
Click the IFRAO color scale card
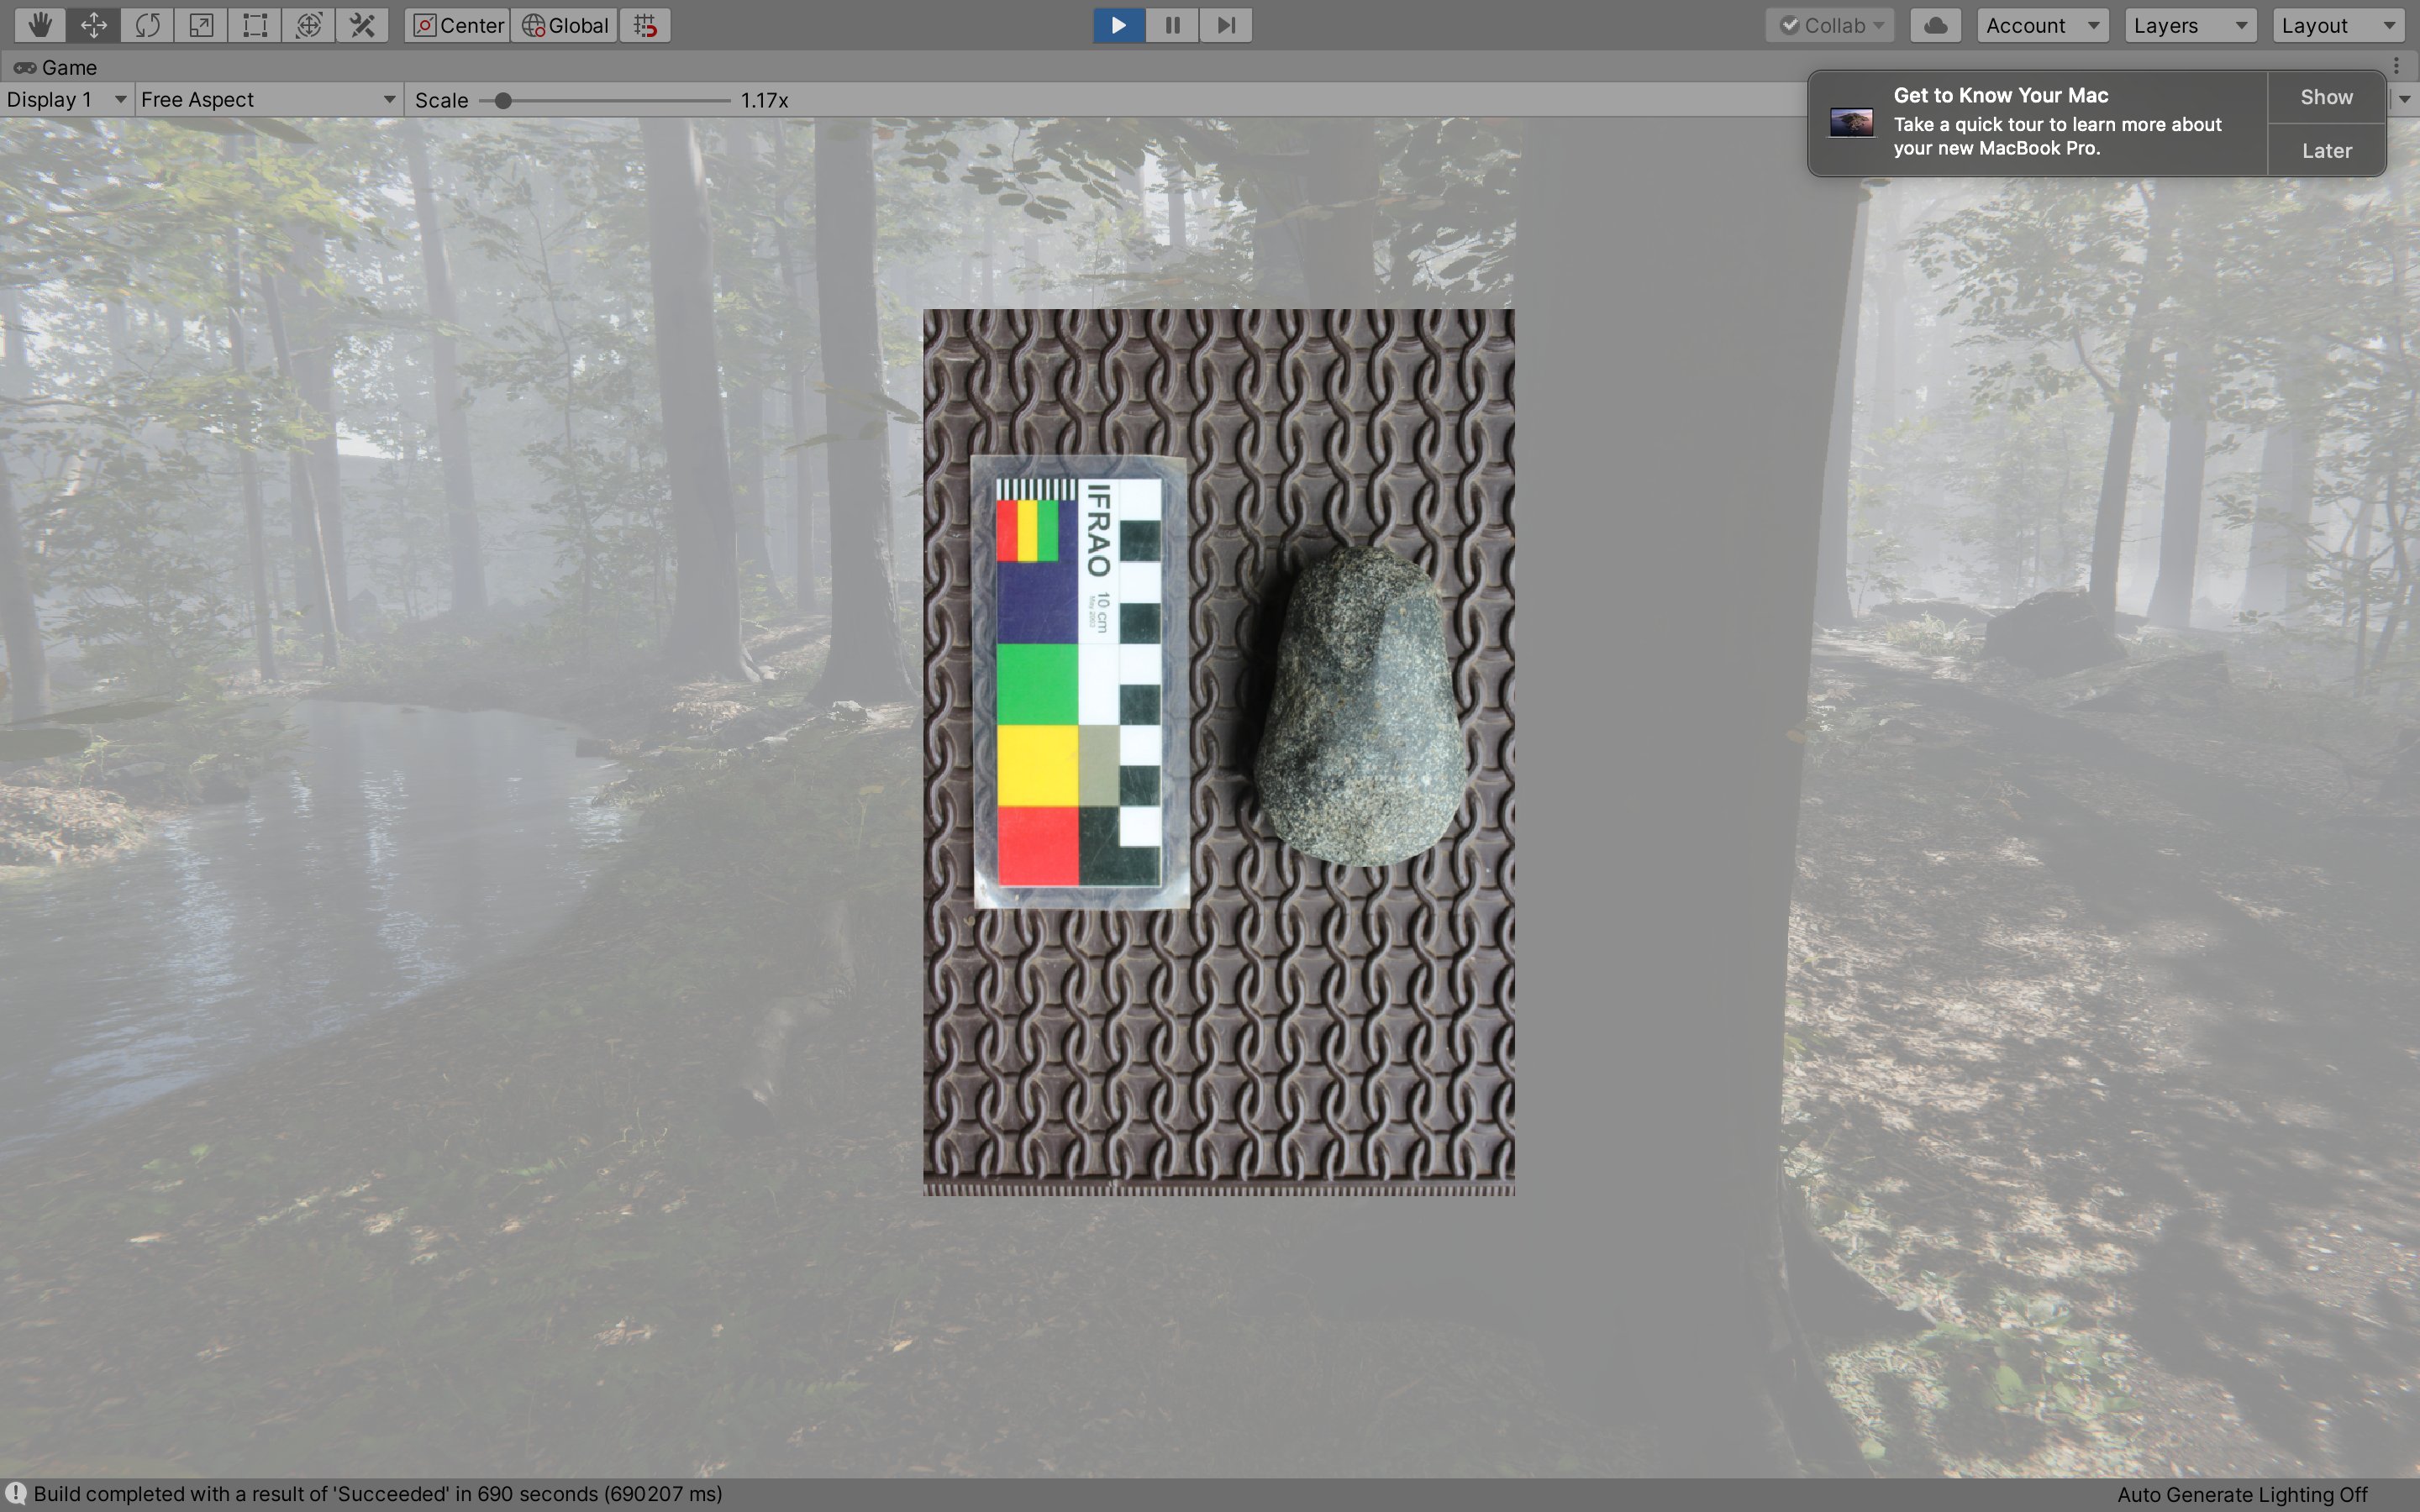coord(1080,682)
